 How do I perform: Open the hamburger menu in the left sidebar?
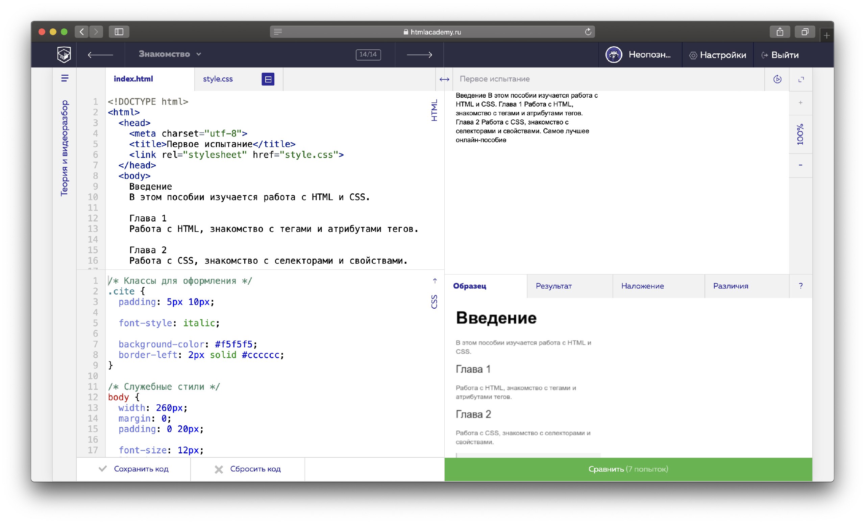pyautogui.click(x=65, y=78)
